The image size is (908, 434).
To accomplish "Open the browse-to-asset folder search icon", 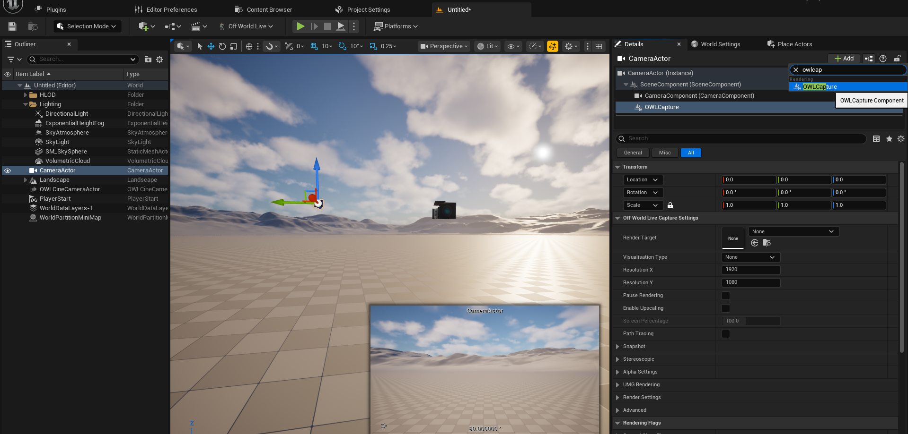I will 33,26.
